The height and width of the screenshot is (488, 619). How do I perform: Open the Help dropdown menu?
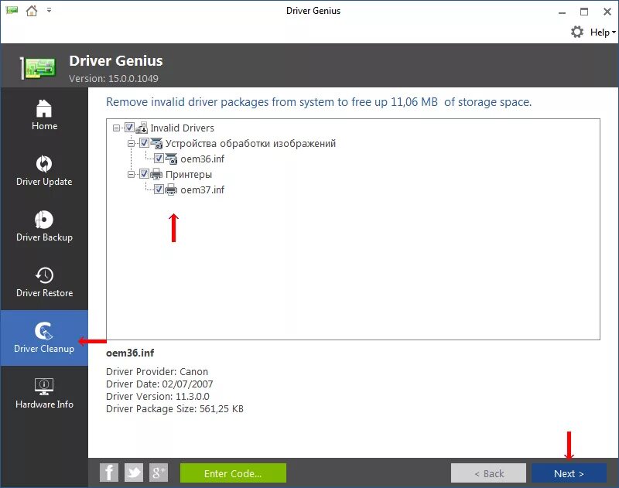click(x=603, y=32)
